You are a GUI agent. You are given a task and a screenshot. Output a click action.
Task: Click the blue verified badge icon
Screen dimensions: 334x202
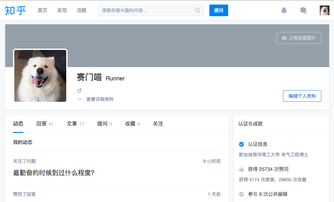pyautogui.click(x=241, y=144)
